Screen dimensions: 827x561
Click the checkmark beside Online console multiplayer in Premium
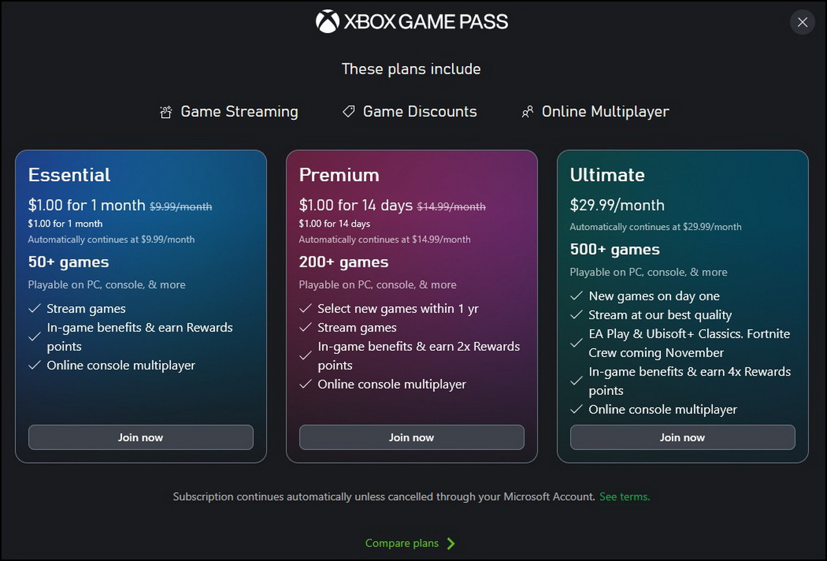[305, 384]
